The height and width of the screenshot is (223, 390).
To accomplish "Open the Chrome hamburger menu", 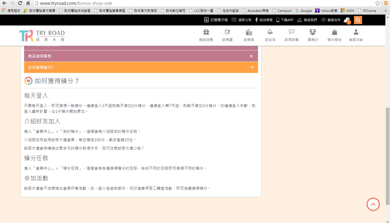I will (x=385, y=3).
